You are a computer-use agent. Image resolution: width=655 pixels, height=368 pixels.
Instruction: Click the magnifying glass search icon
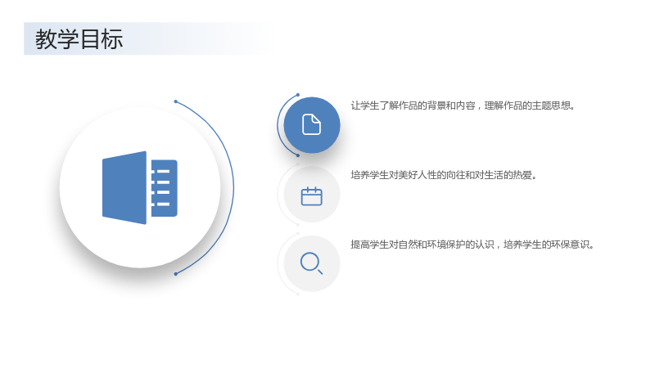tap(312, 263)
